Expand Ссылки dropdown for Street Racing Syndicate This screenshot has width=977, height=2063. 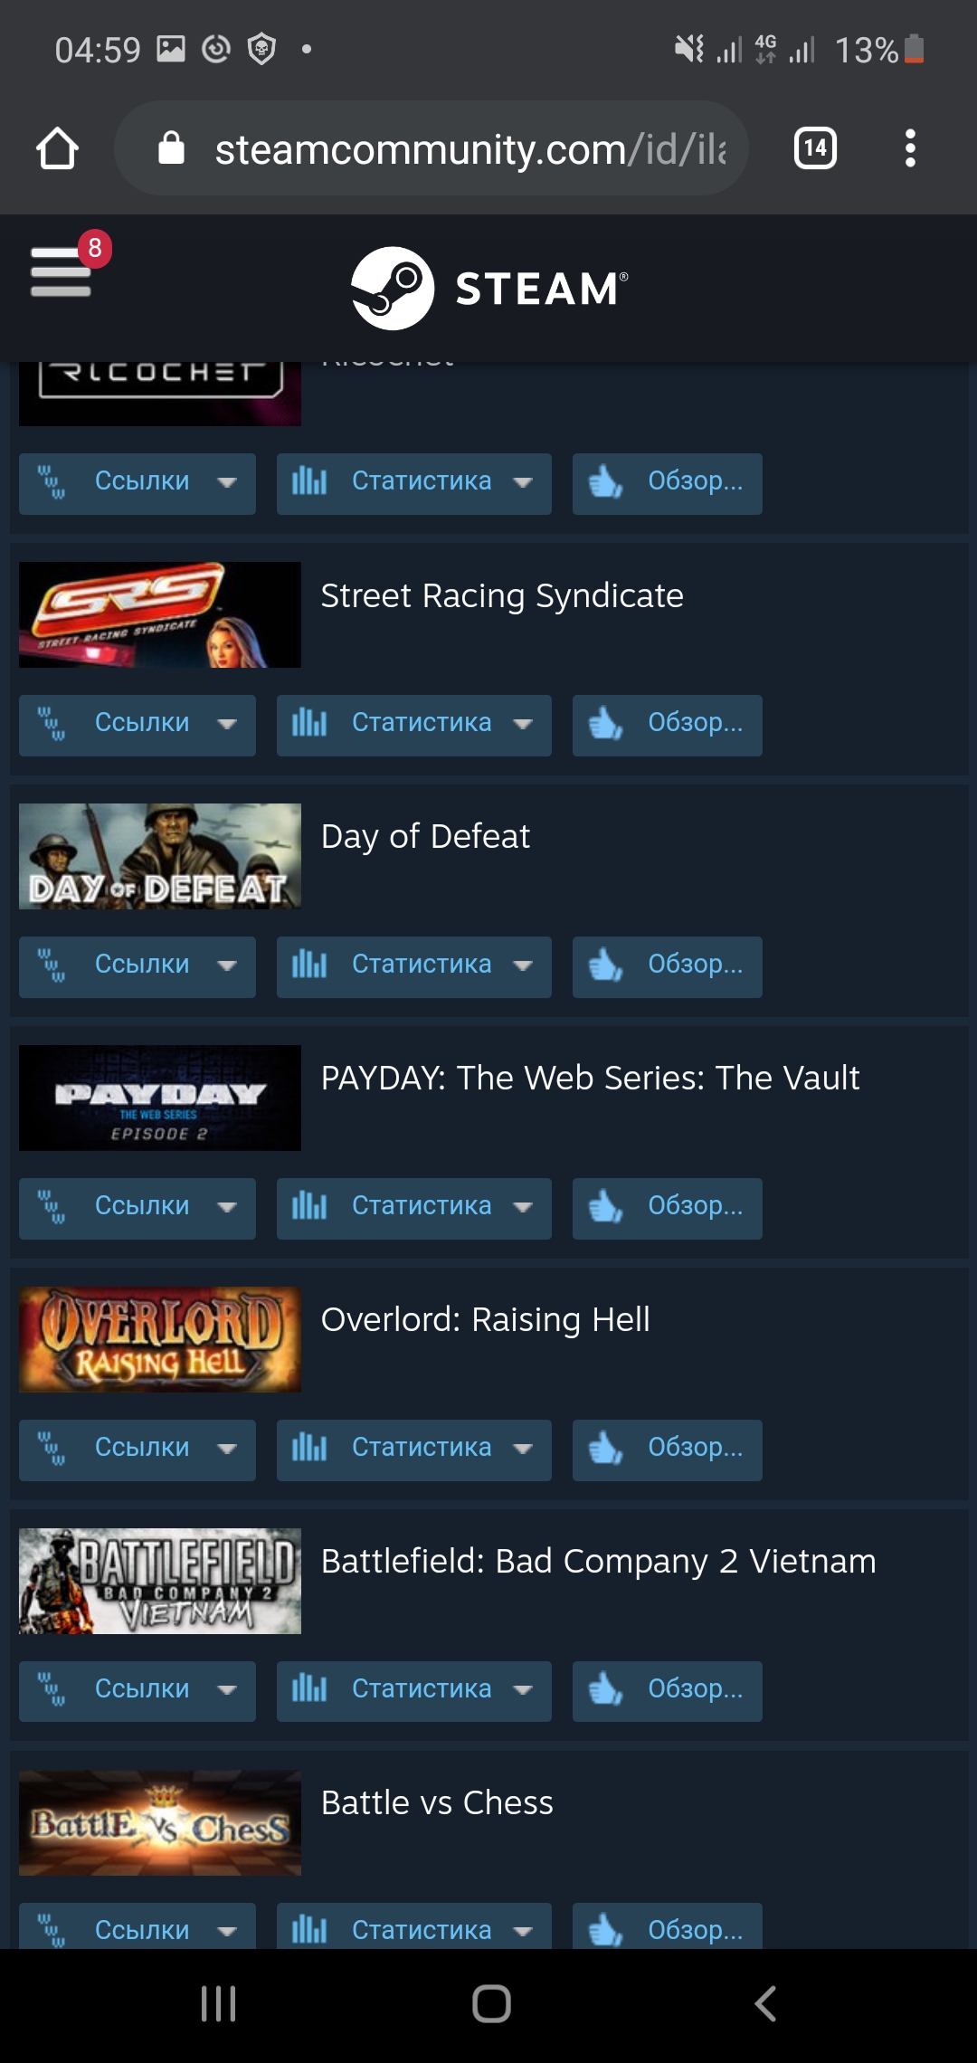click(138, 725)
